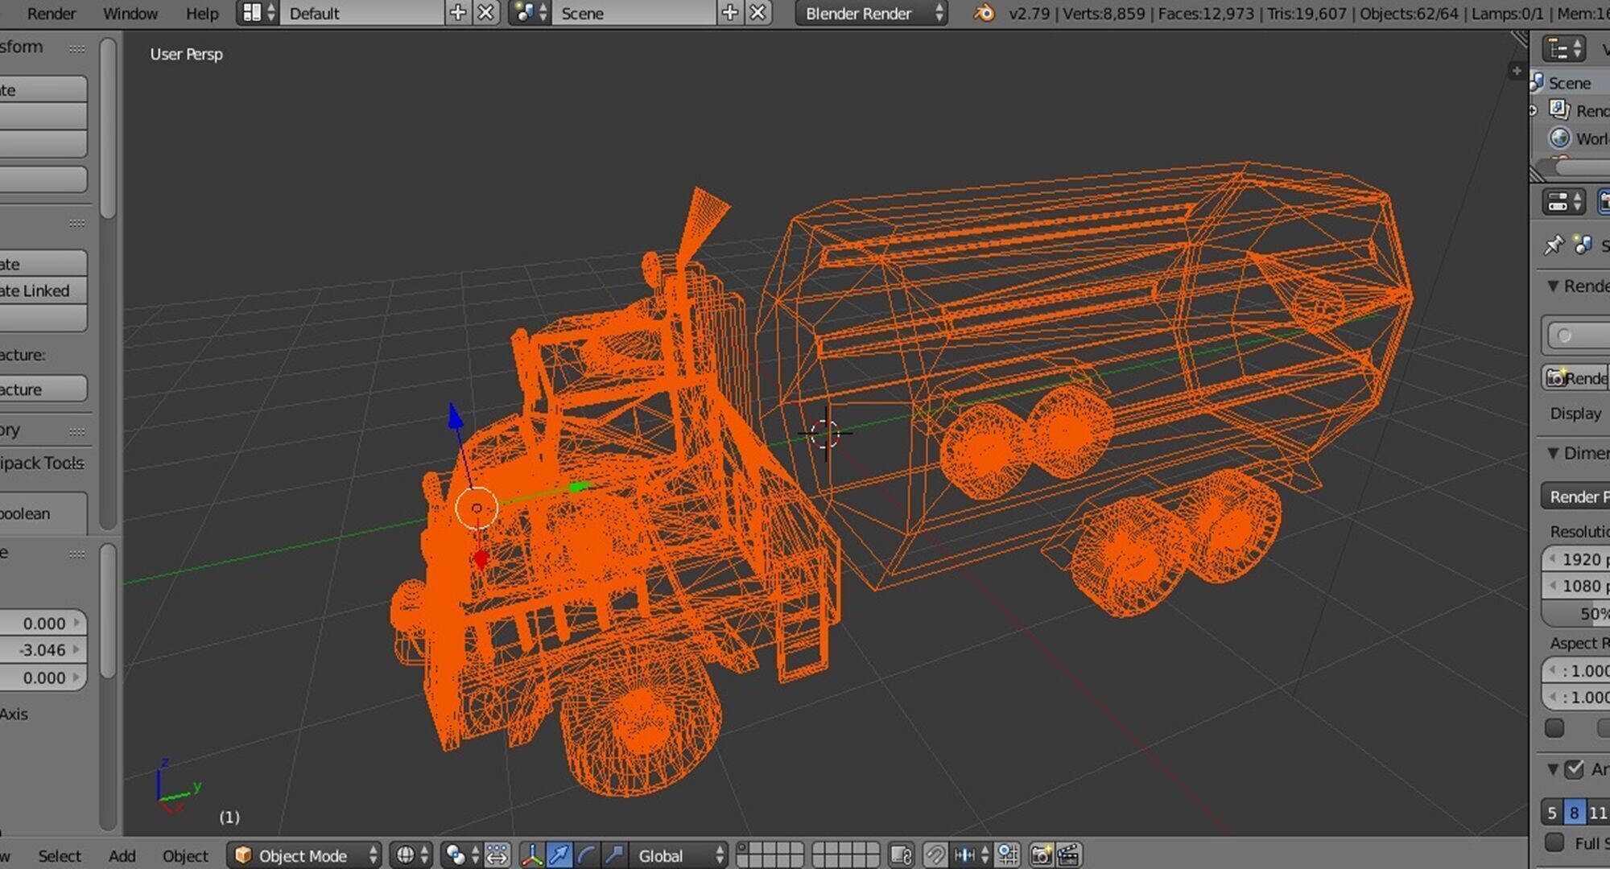Render OpenGL viewport image
The image size is (1610, 869).
point(1041,855)
